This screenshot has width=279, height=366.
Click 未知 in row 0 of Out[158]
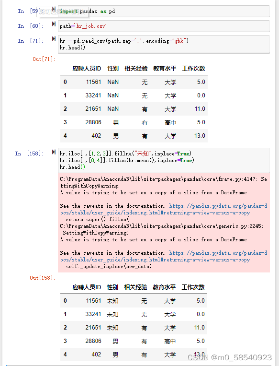[x=113, y=301]
